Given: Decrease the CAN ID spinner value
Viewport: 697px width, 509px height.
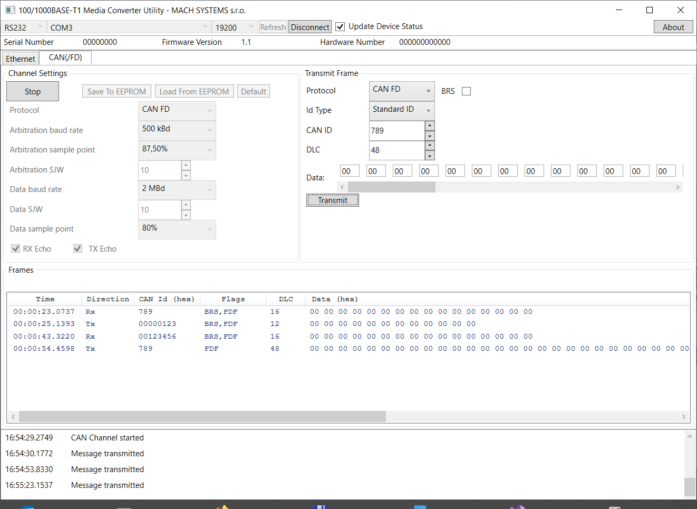Looking at the screenshot, I should (x=430, y=136).
